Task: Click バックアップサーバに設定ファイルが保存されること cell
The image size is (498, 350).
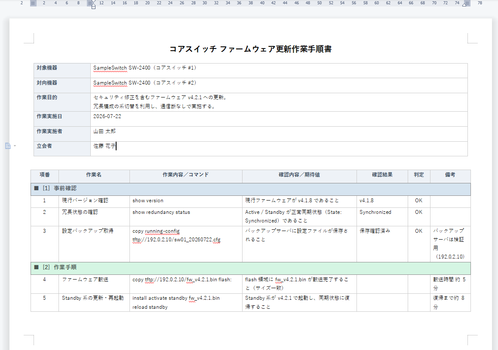Action: tap(299, 244)
